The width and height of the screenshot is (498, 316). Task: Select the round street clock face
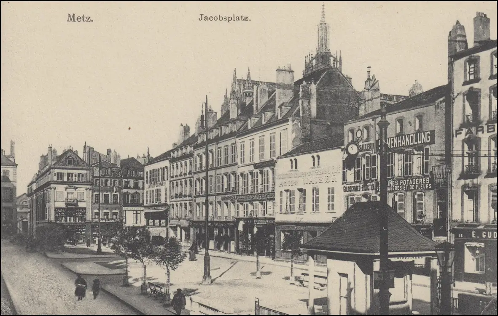352,149
